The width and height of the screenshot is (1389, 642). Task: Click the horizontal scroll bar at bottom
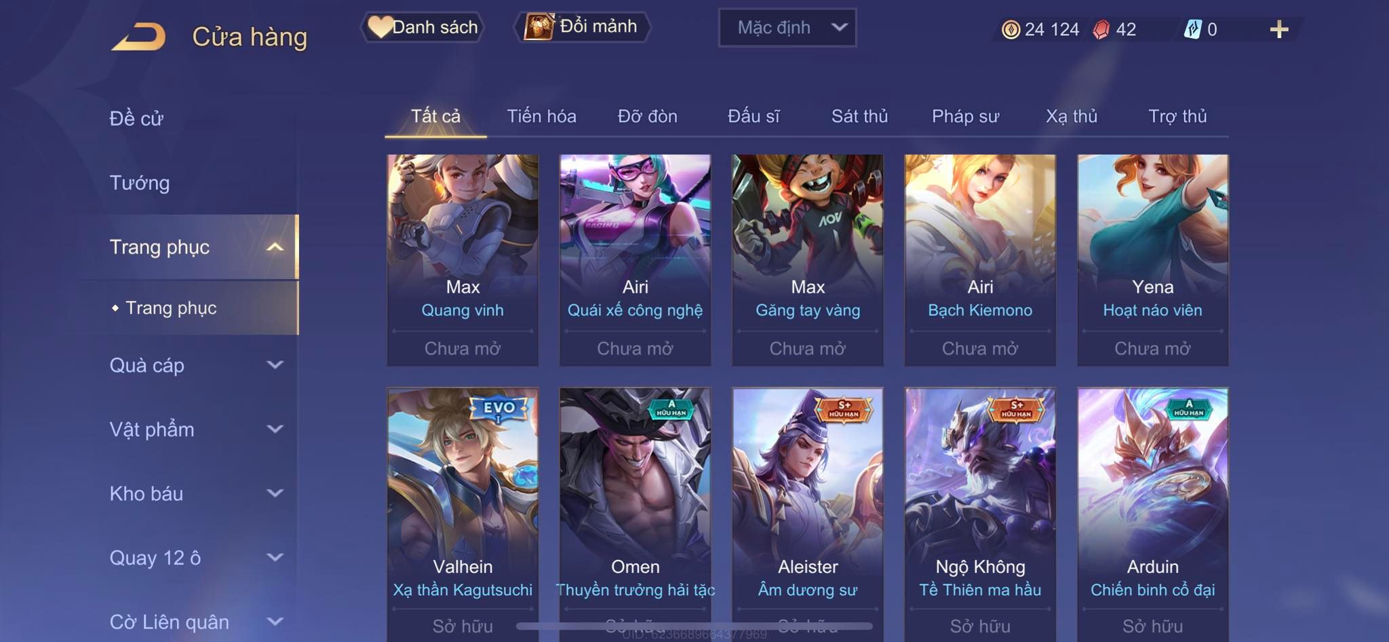[x=694, y=626]
